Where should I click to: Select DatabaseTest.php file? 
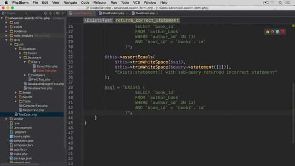tap(40, 88)
